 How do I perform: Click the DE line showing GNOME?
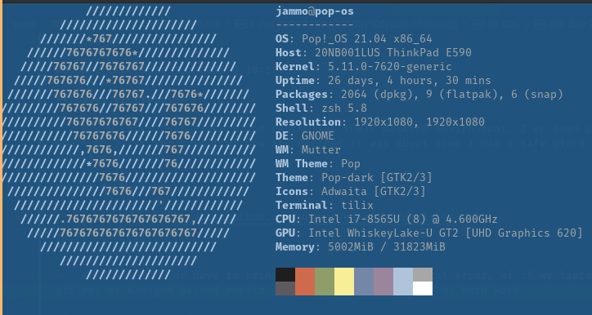tap(305, 136)
